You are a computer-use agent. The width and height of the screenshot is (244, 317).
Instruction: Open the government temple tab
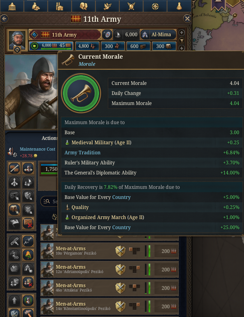point(12,6)
